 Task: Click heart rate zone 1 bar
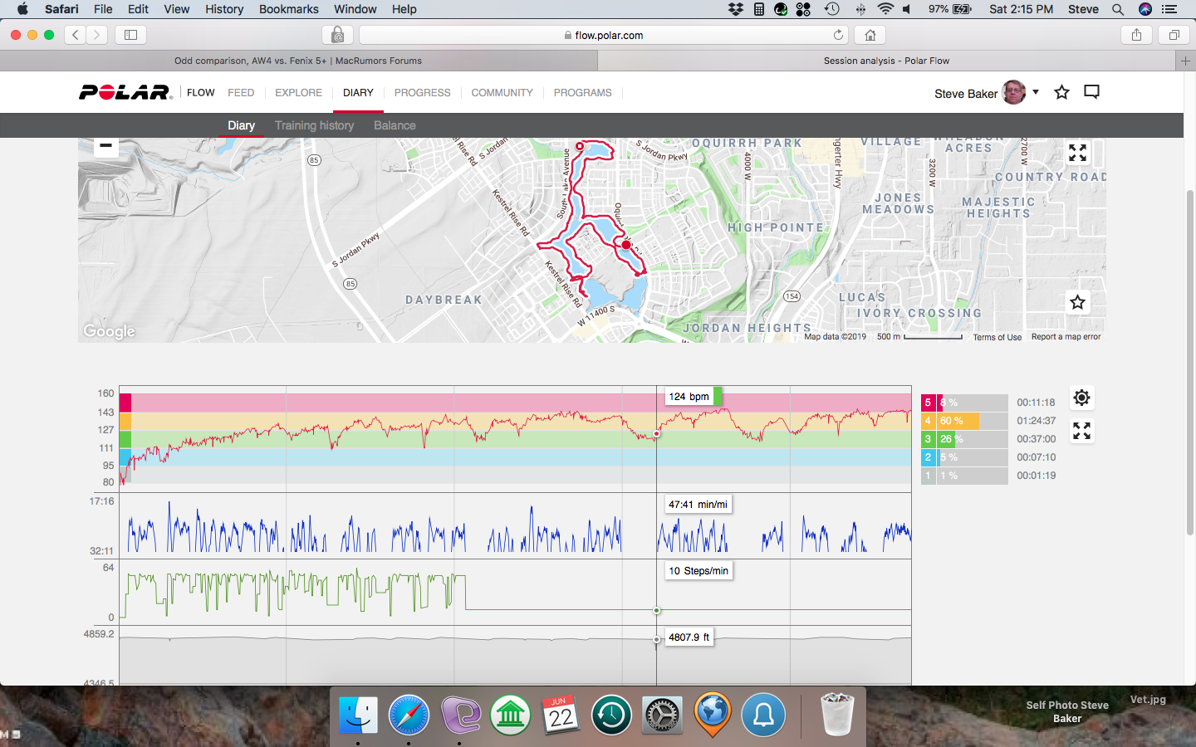[x=963, y=476]
